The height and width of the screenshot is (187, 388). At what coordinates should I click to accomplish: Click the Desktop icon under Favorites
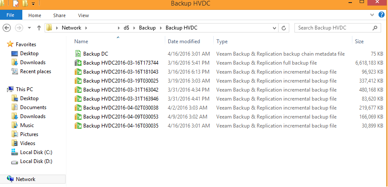click(x=15, y=53)
